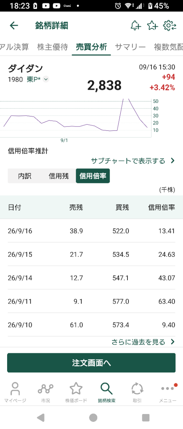Open 銘柄検索 magnifier icon
This screenshot has width=183, height=429.
(106, 393)
